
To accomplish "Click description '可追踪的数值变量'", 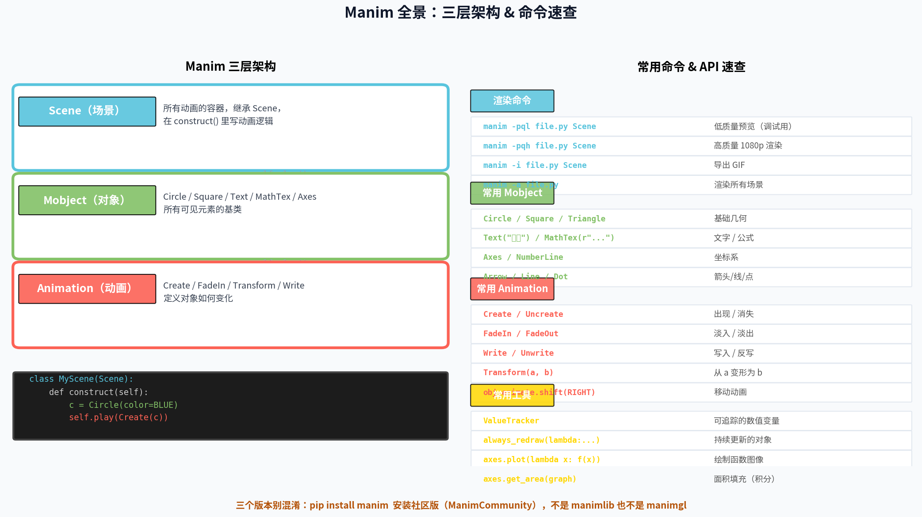I will coord(746,421).
